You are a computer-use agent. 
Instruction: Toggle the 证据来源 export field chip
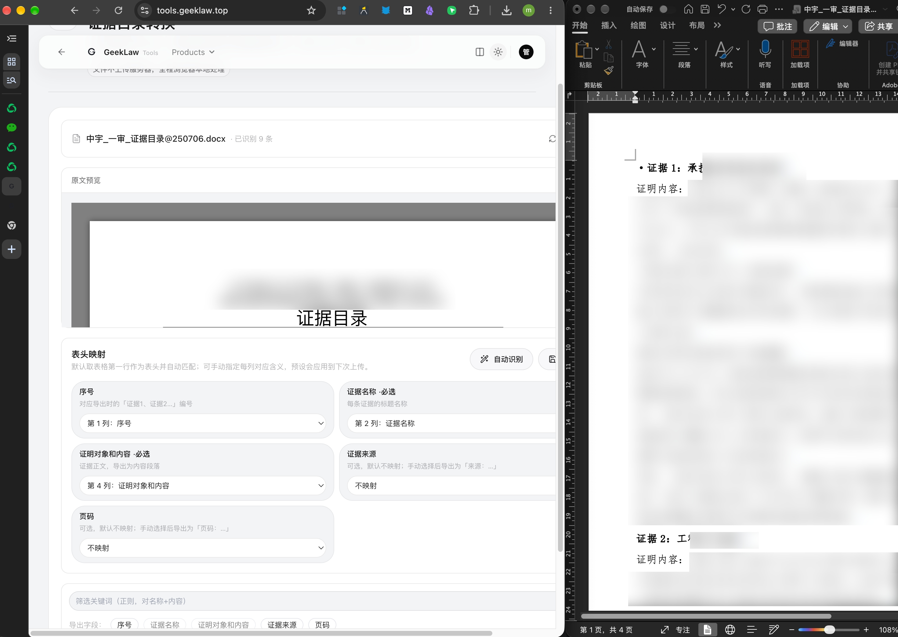pyautogui.click(x=282, y=624)
